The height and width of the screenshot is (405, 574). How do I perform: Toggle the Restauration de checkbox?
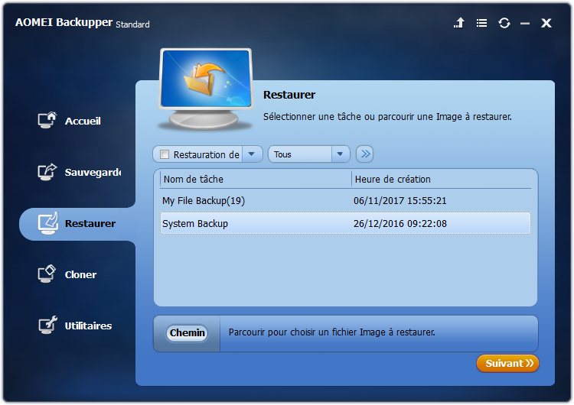coord(165,154)
